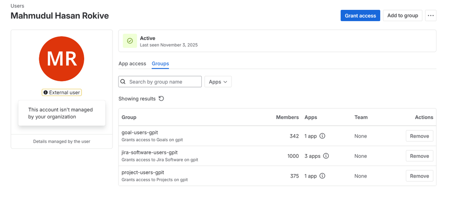450x200 pixels.
Task: Click 'Grants access to Projects on gpit' description
Action: pos(155,180)
